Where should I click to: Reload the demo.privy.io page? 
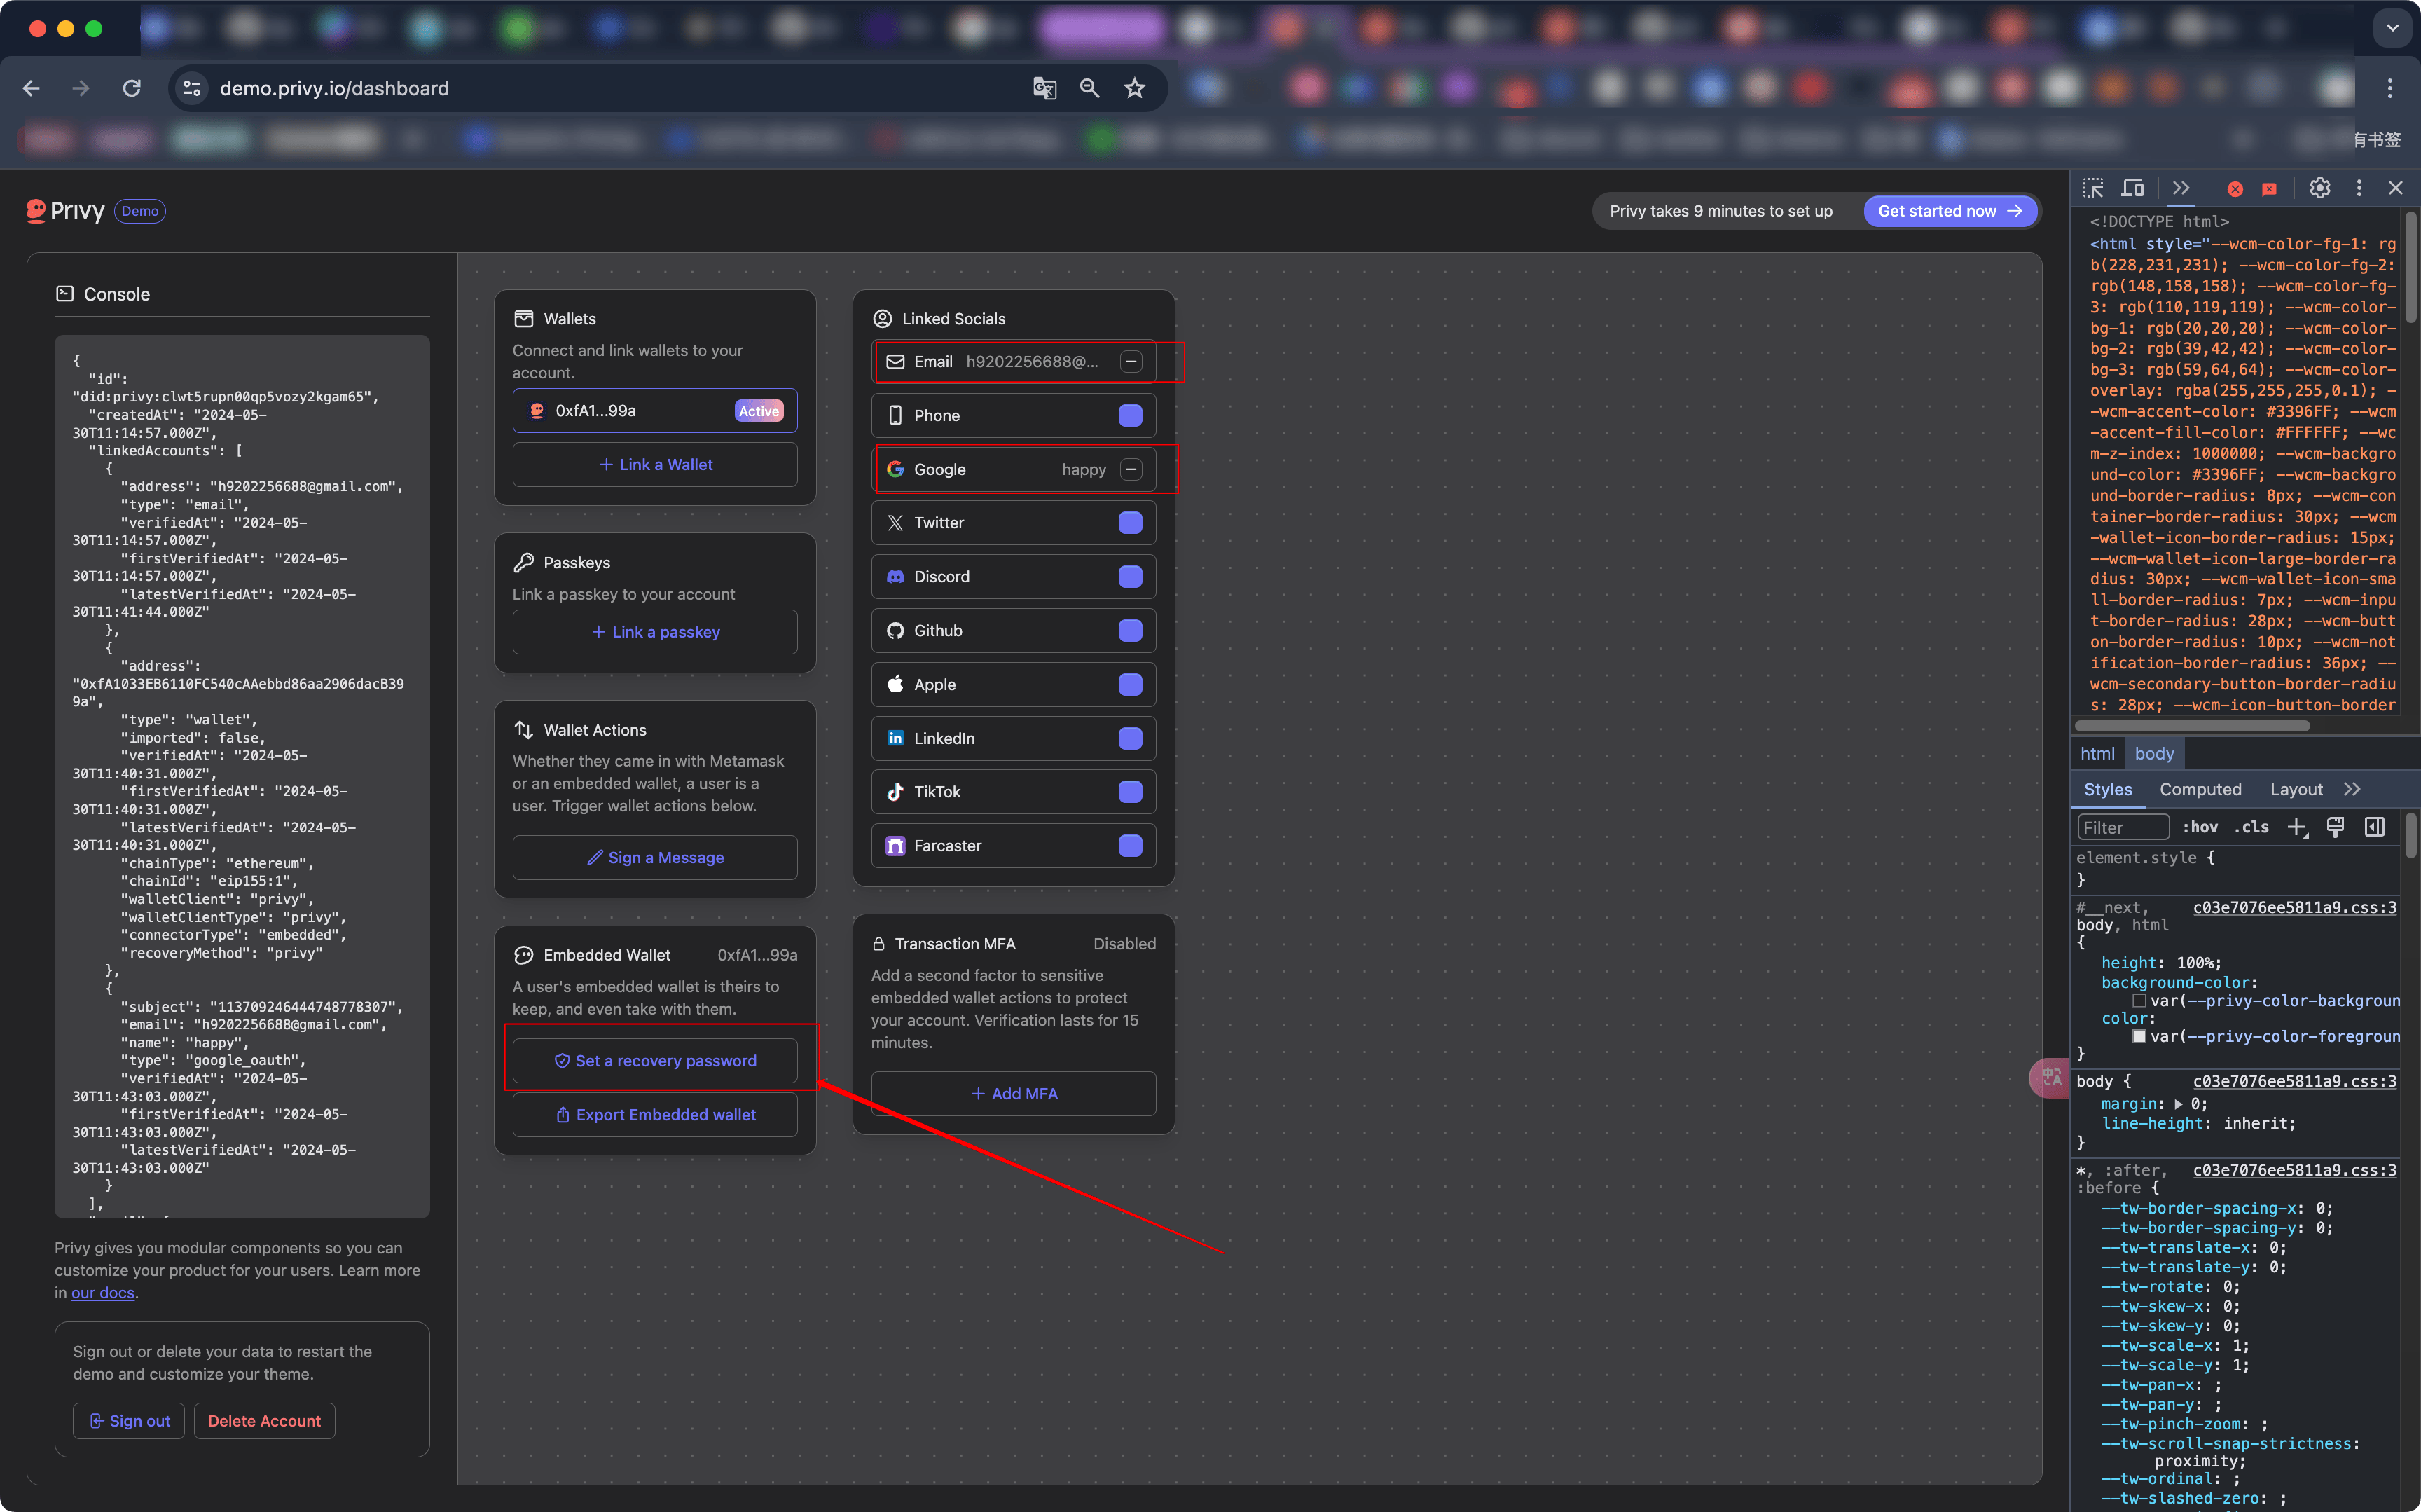pos(132,88)
